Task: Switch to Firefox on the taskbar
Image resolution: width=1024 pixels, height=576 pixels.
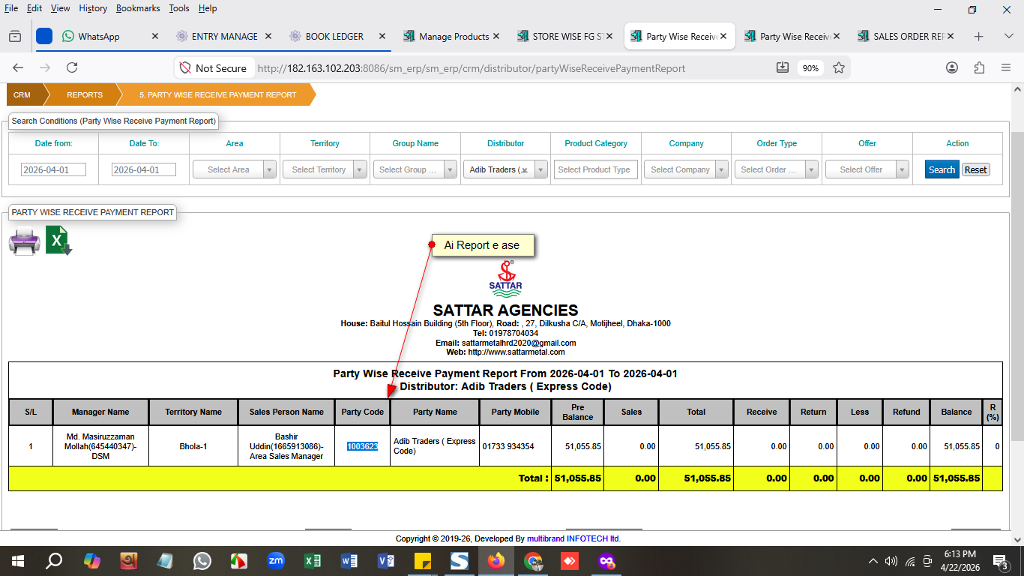Action: click(496, 560)
